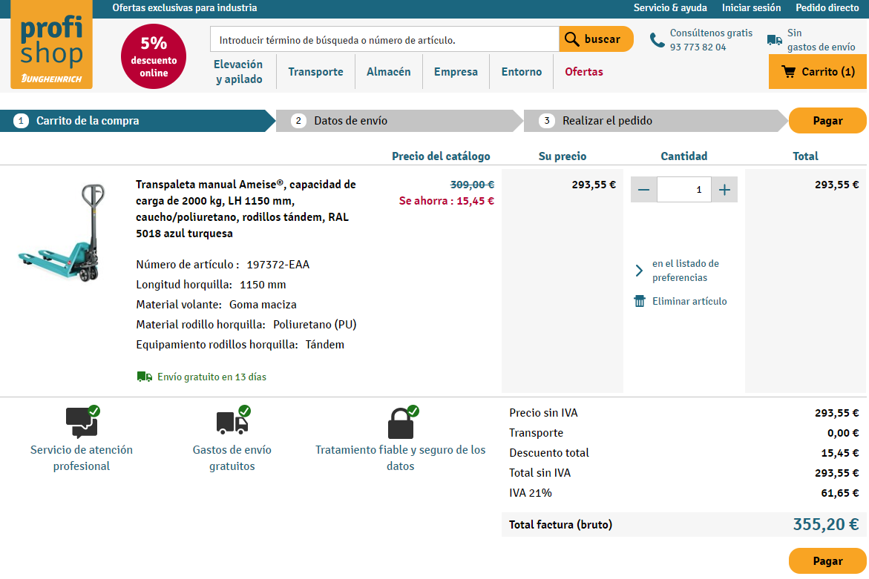Viewport: 869px width, 579px height.
Task: Click the Precio del catálogo column header
Action: pos(441,156)
